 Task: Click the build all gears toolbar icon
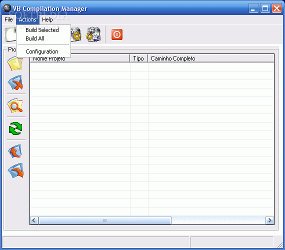click(93, 34)
